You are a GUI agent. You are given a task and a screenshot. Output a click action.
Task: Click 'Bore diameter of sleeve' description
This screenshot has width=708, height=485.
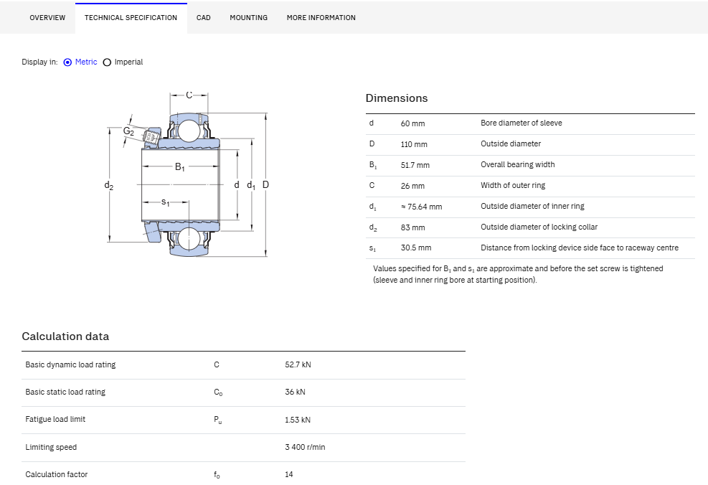tap(521, 123)
